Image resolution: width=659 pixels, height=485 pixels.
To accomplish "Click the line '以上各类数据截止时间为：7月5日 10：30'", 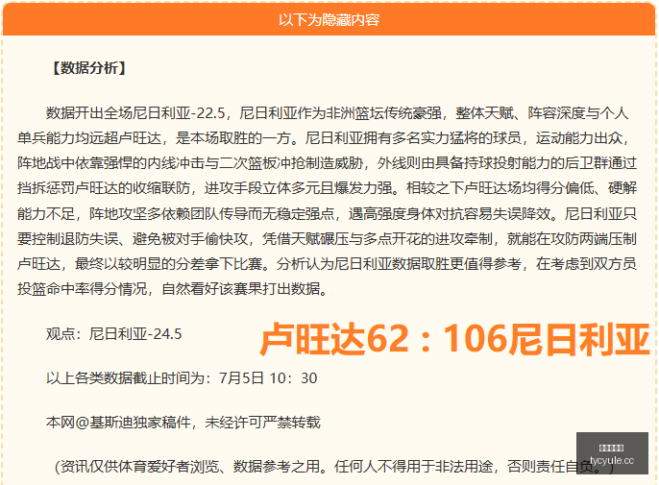I will pos(182,377).
